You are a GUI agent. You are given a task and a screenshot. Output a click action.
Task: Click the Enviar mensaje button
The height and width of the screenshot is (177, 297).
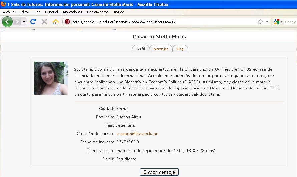tap(159, 172)
